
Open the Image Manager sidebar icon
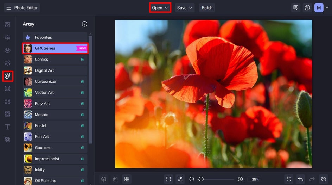8,25
